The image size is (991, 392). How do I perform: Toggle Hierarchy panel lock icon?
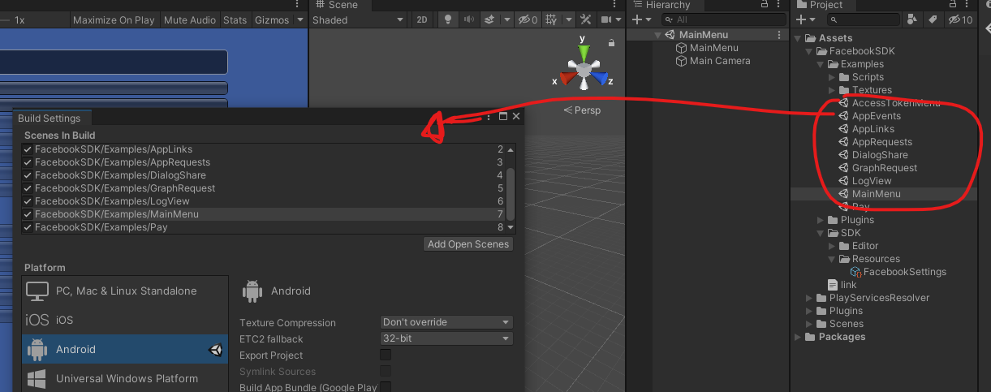point(764,5)
